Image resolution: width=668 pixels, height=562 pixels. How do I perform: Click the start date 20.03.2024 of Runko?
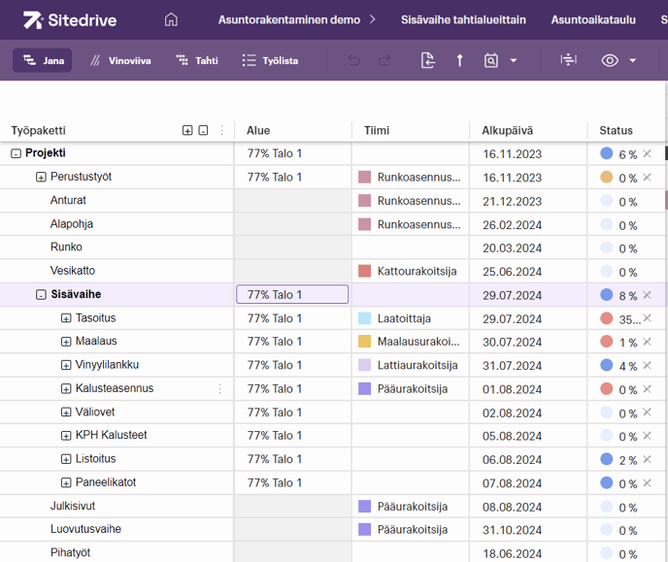pyautogui.click(x=512, y=248)
